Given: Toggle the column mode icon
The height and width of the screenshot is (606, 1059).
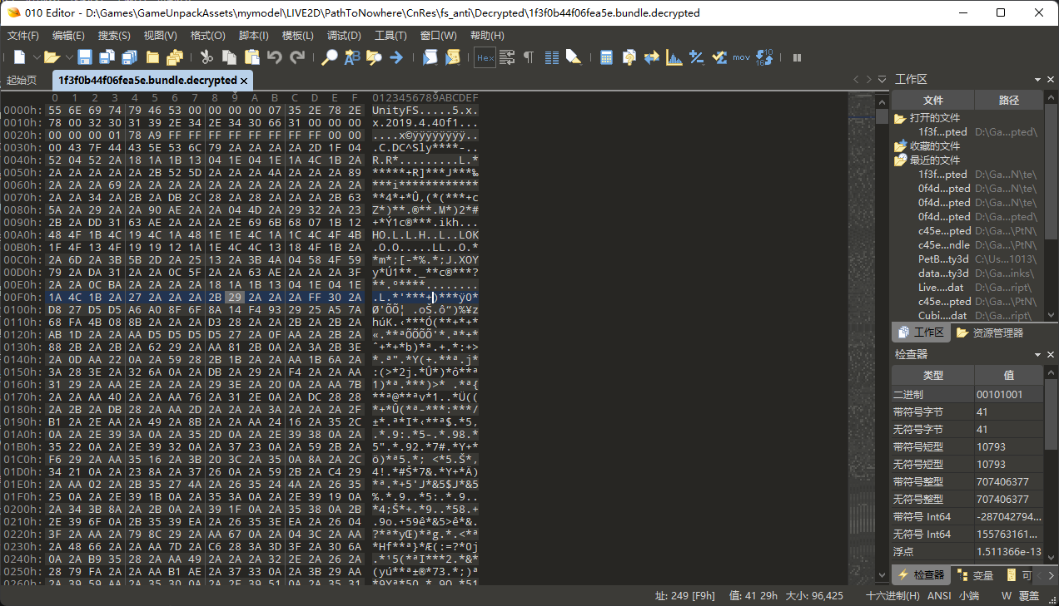Looking at the screenshot, I should pyautogui.click(x=551, y=57).
